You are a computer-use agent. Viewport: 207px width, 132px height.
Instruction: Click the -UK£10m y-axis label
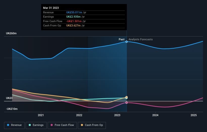[12, 109]
